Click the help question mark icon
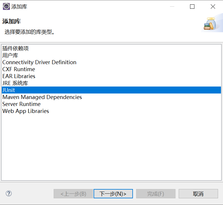This screenshot has height=205, width=223. point(9,193)
